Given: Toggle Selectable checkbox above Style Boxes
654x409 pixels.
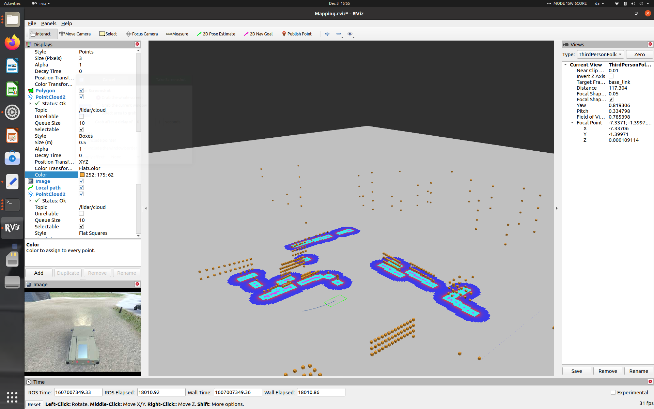Looking at the screenshot, I should click(81, 130).
